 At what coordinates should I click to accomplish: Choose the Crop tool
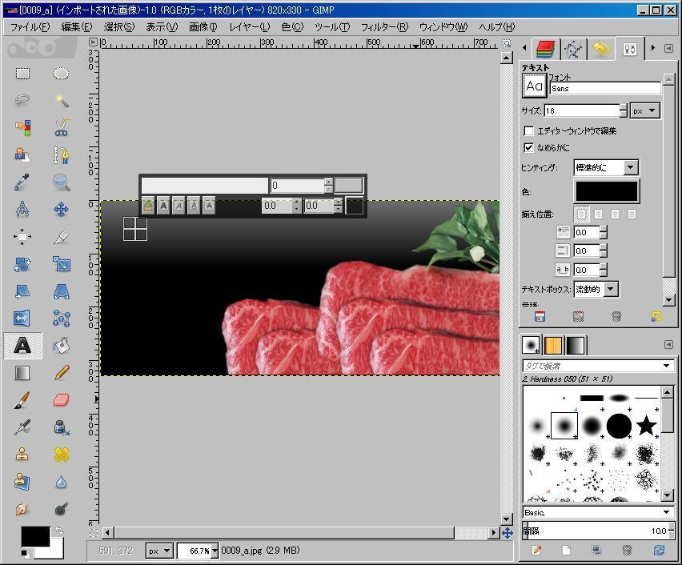[62, 237]
